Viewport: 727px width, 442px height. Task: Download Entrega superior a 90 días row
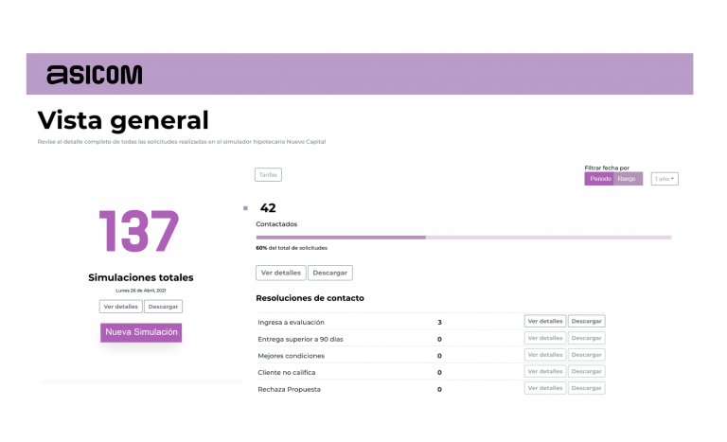pos(587,338)
